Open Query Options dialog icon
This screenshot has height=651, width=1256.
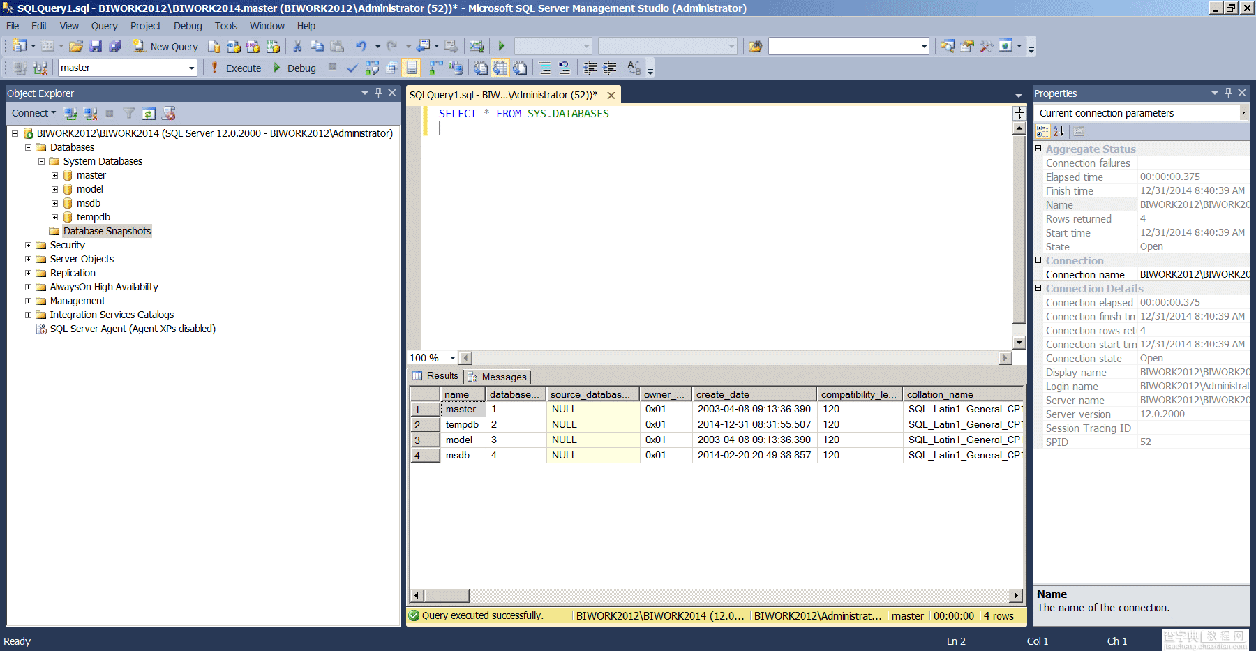[391, 68]
